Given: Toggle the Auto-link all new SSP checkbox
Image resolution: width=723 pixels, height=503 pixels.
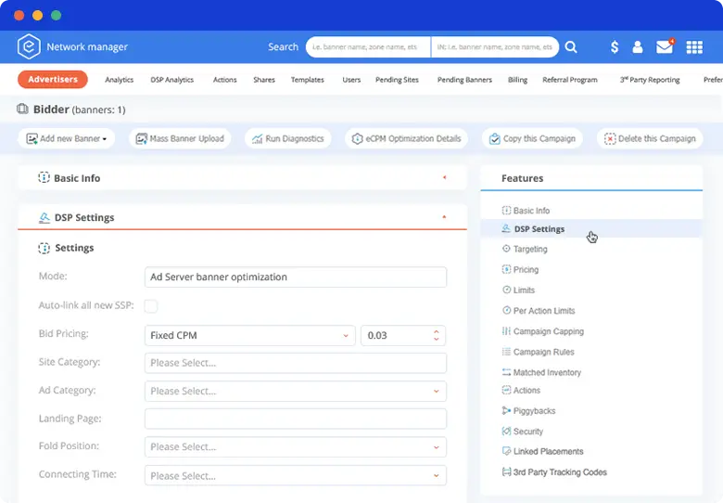Looking at the screenshot, I should 151,306.
